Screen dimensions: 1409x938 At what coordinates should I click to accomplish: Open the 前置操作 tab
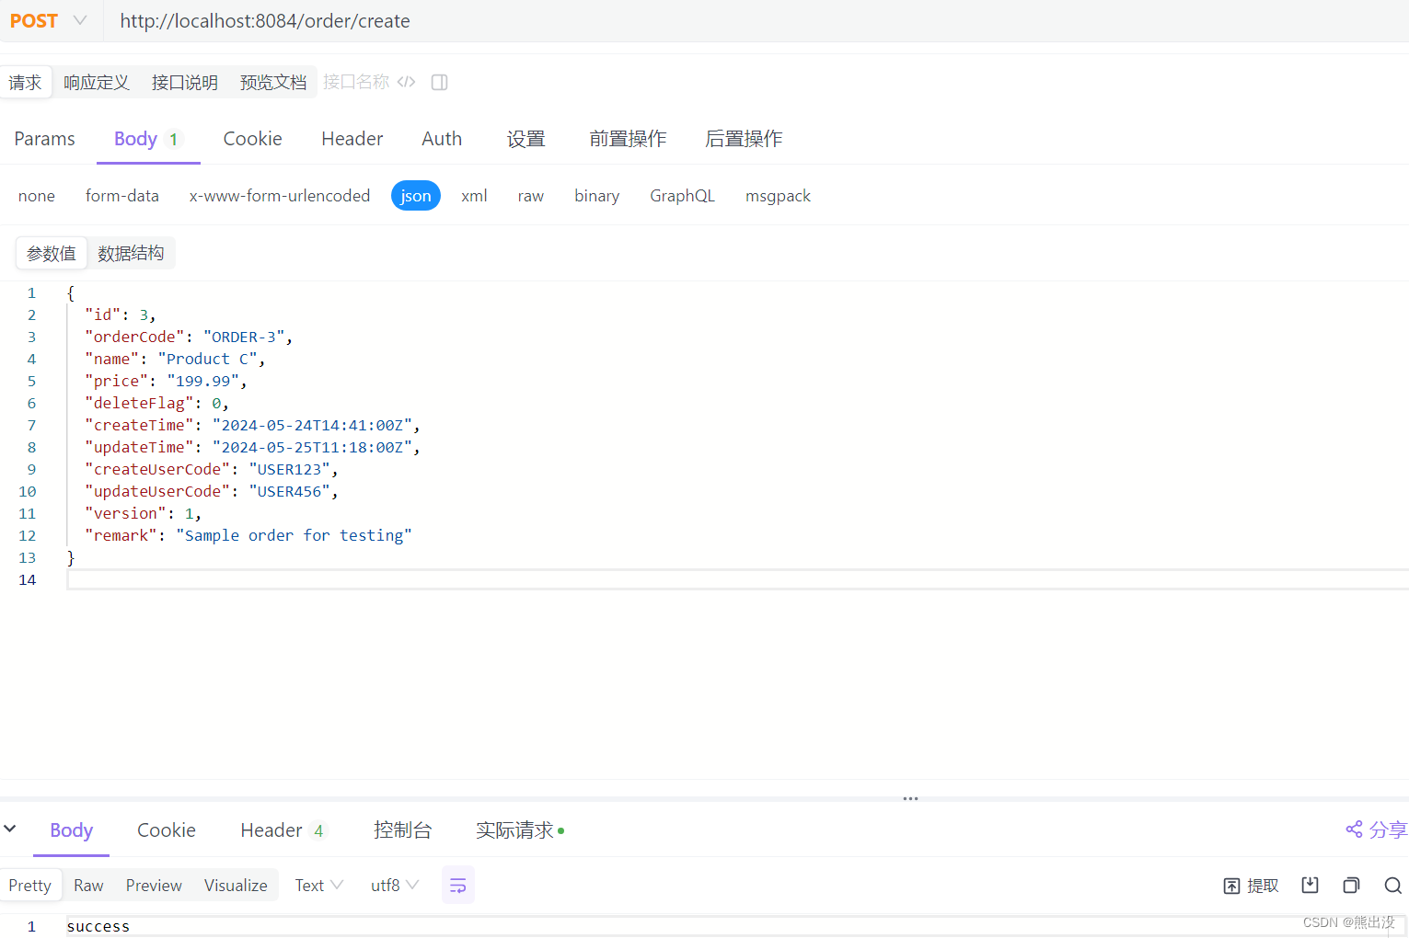pos(628,139)
